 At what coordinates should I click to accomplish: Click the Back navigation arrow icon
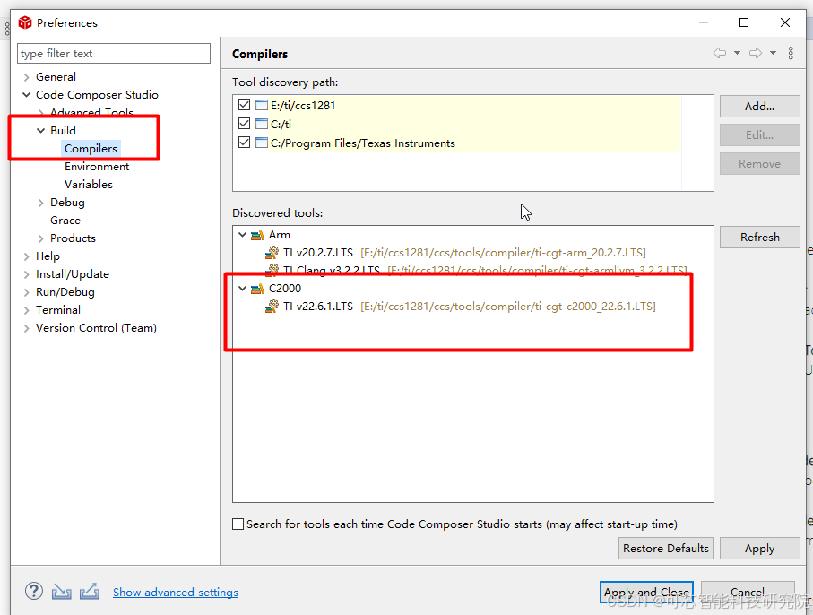pyautogui.click(x=719, y=53)
